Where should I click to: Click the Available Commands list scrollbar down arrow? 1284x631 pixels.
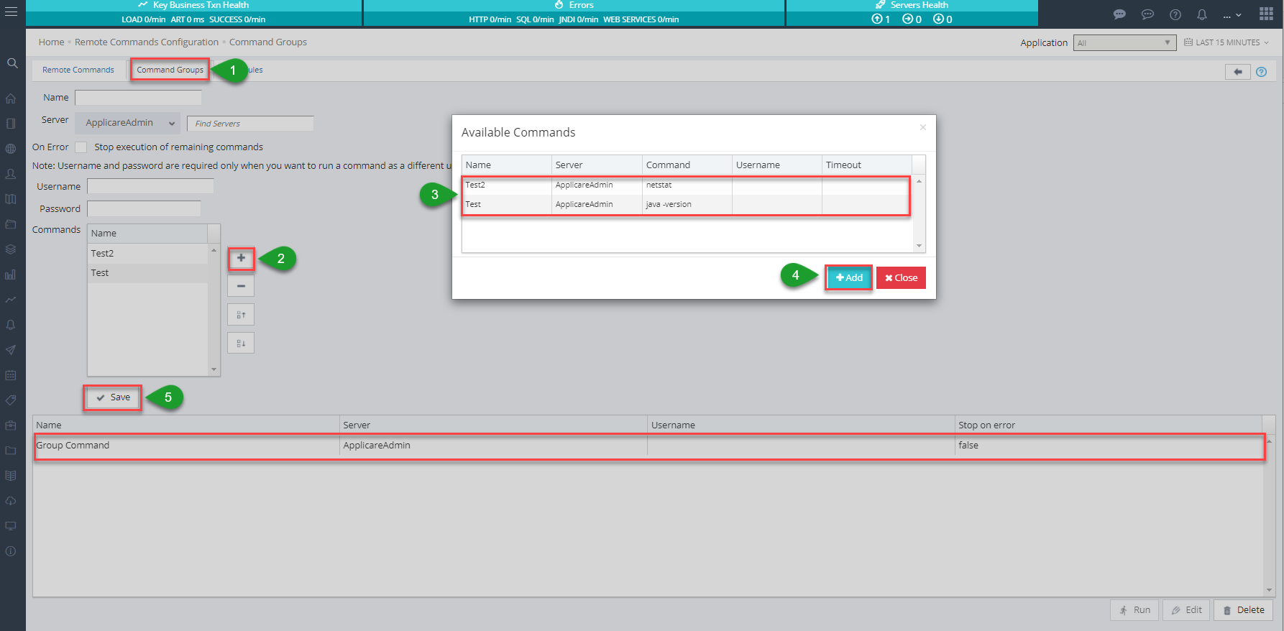click(919, 246)
